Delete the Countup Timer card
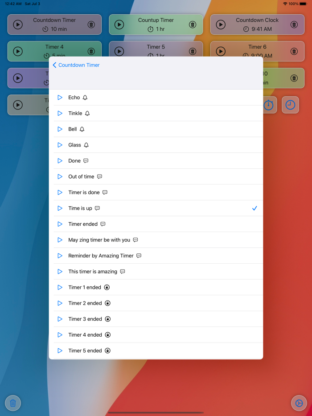This screenshot has width=312, height=416. 193,24
